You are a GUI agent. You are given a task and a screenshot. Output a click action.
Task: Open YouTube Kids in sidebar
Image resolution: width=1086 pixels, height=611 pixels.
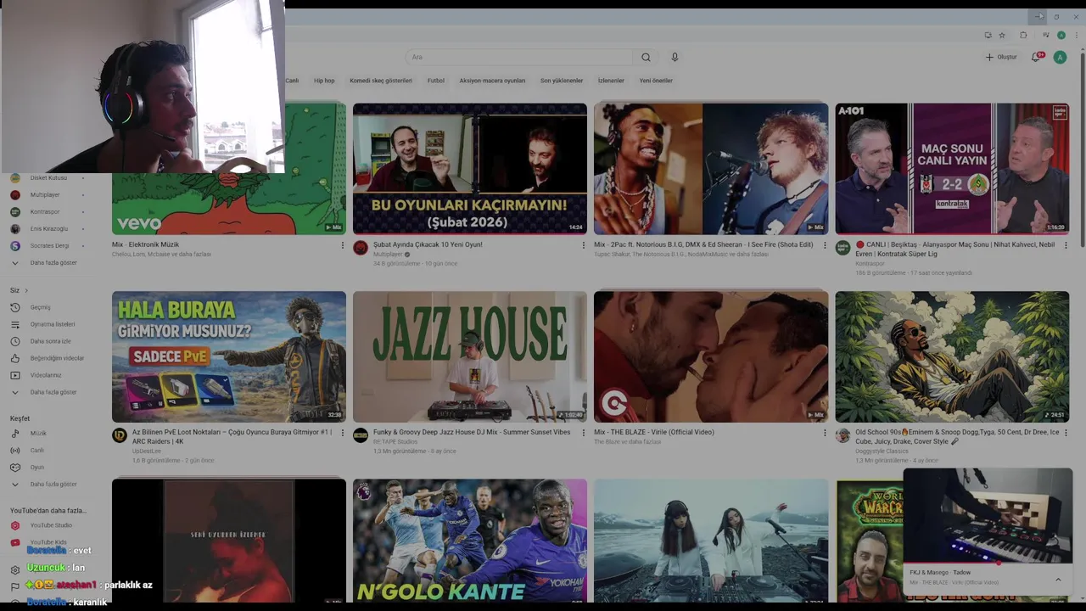tap(47, 542)
